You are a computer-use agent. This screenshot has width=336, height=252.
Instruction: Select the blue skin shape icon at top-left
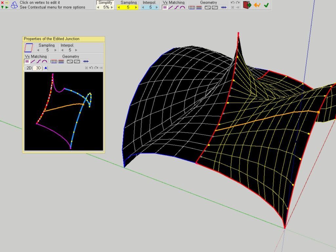(x=14, y=5)
